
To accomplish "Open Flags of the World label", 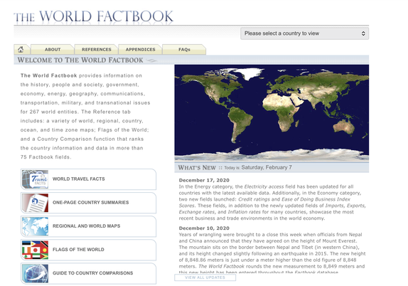I will point(78,250).
